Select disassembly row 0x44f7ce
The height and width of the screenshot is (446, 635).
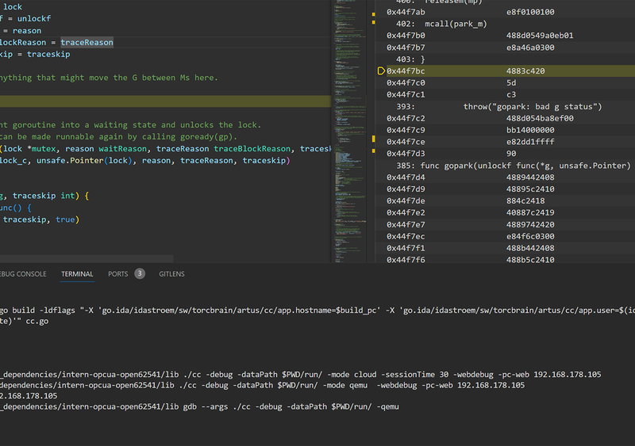505,142
